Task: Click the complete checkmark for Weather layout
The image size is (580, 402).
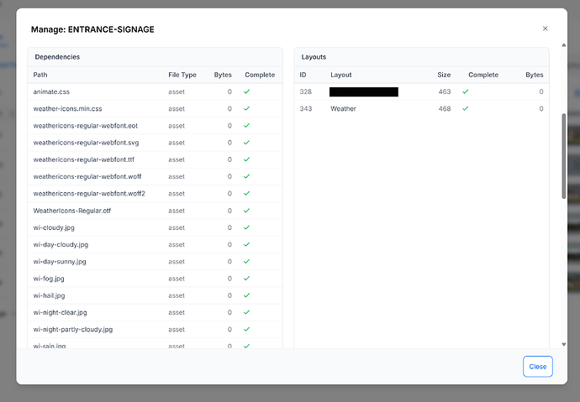Action: click(466, 108)
